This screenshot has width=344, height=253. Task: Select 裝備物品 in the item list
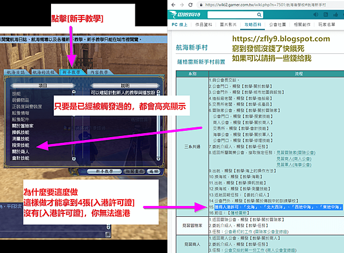click(21, 100)
